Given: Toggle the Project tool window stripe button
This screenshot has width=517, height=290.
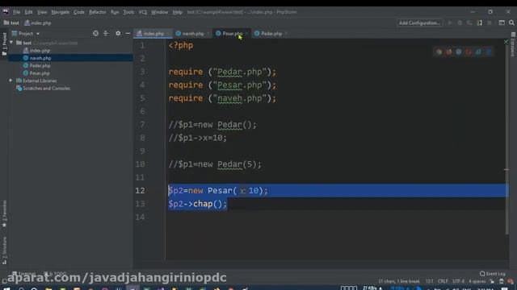Looking at the screenshot, I should click(x=4, y=43).
